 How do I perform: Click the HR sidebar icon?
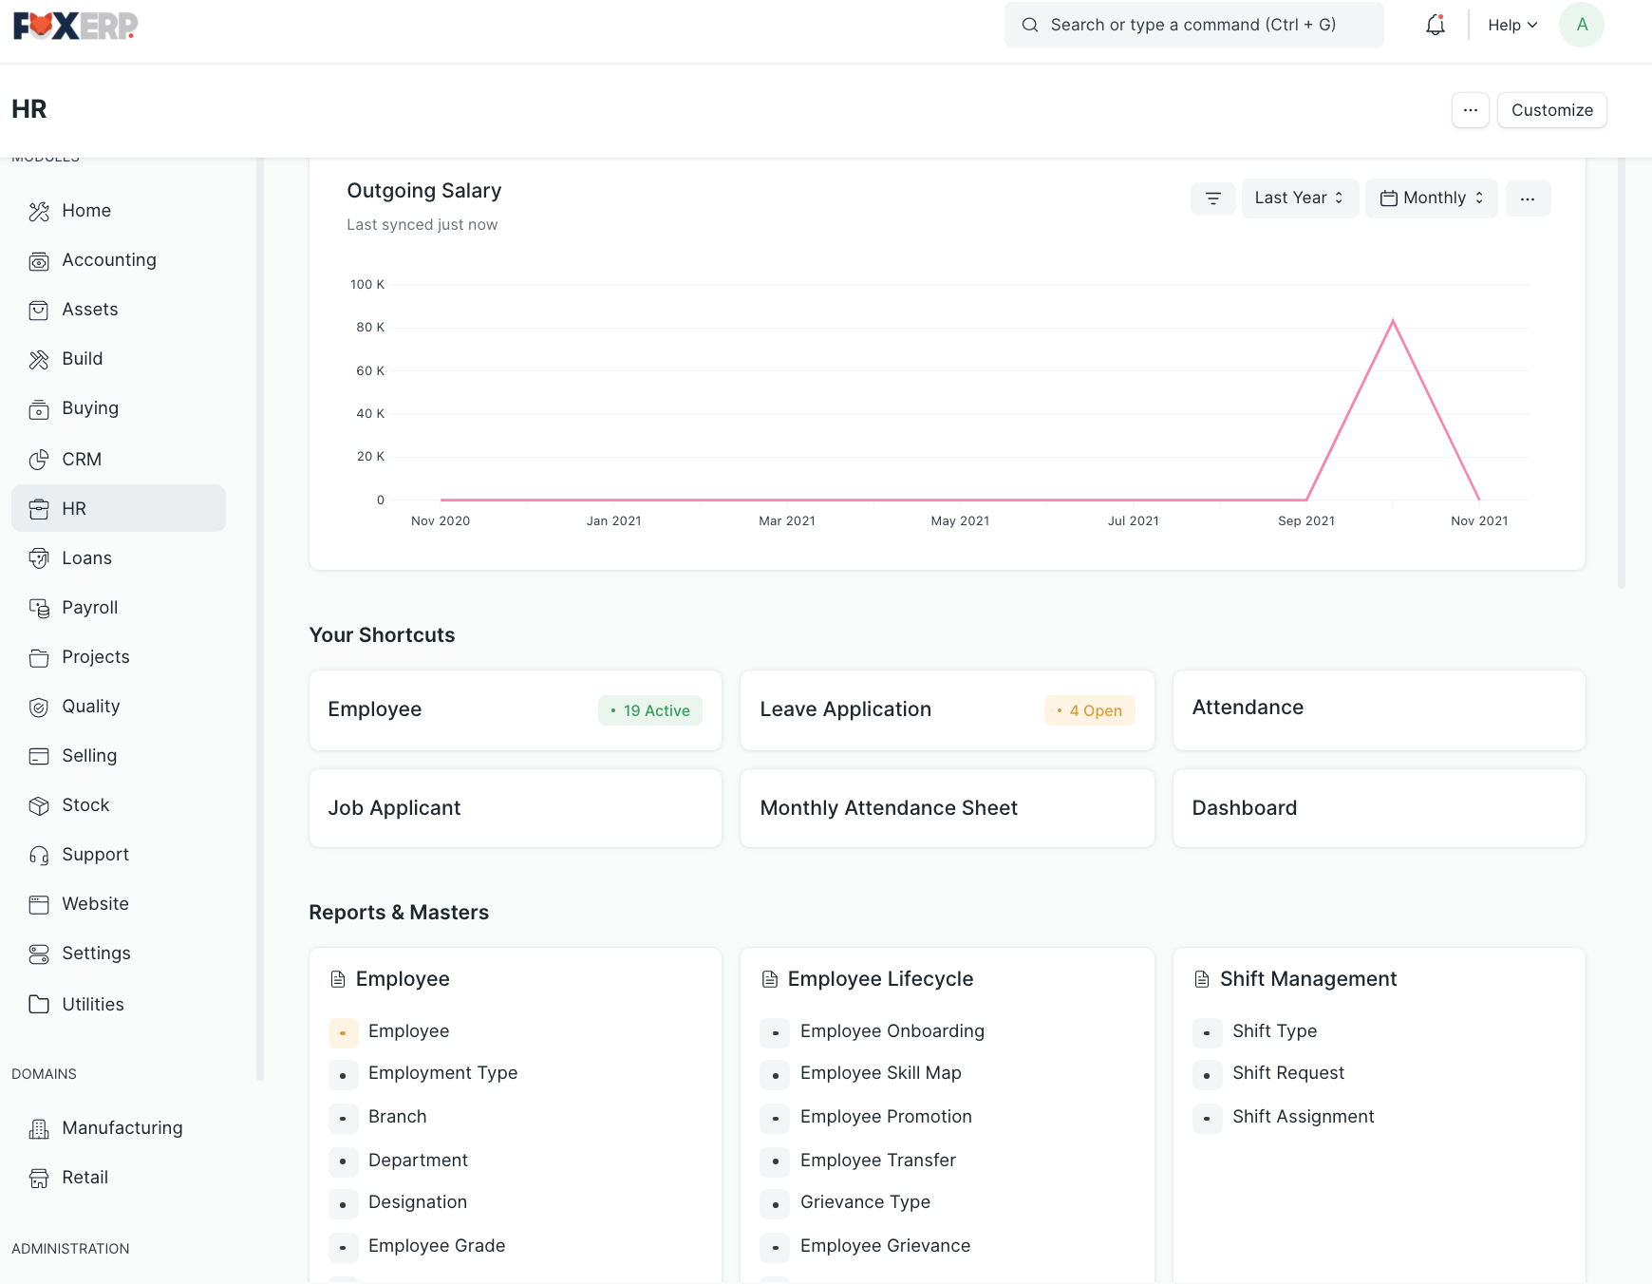point(39,509)
